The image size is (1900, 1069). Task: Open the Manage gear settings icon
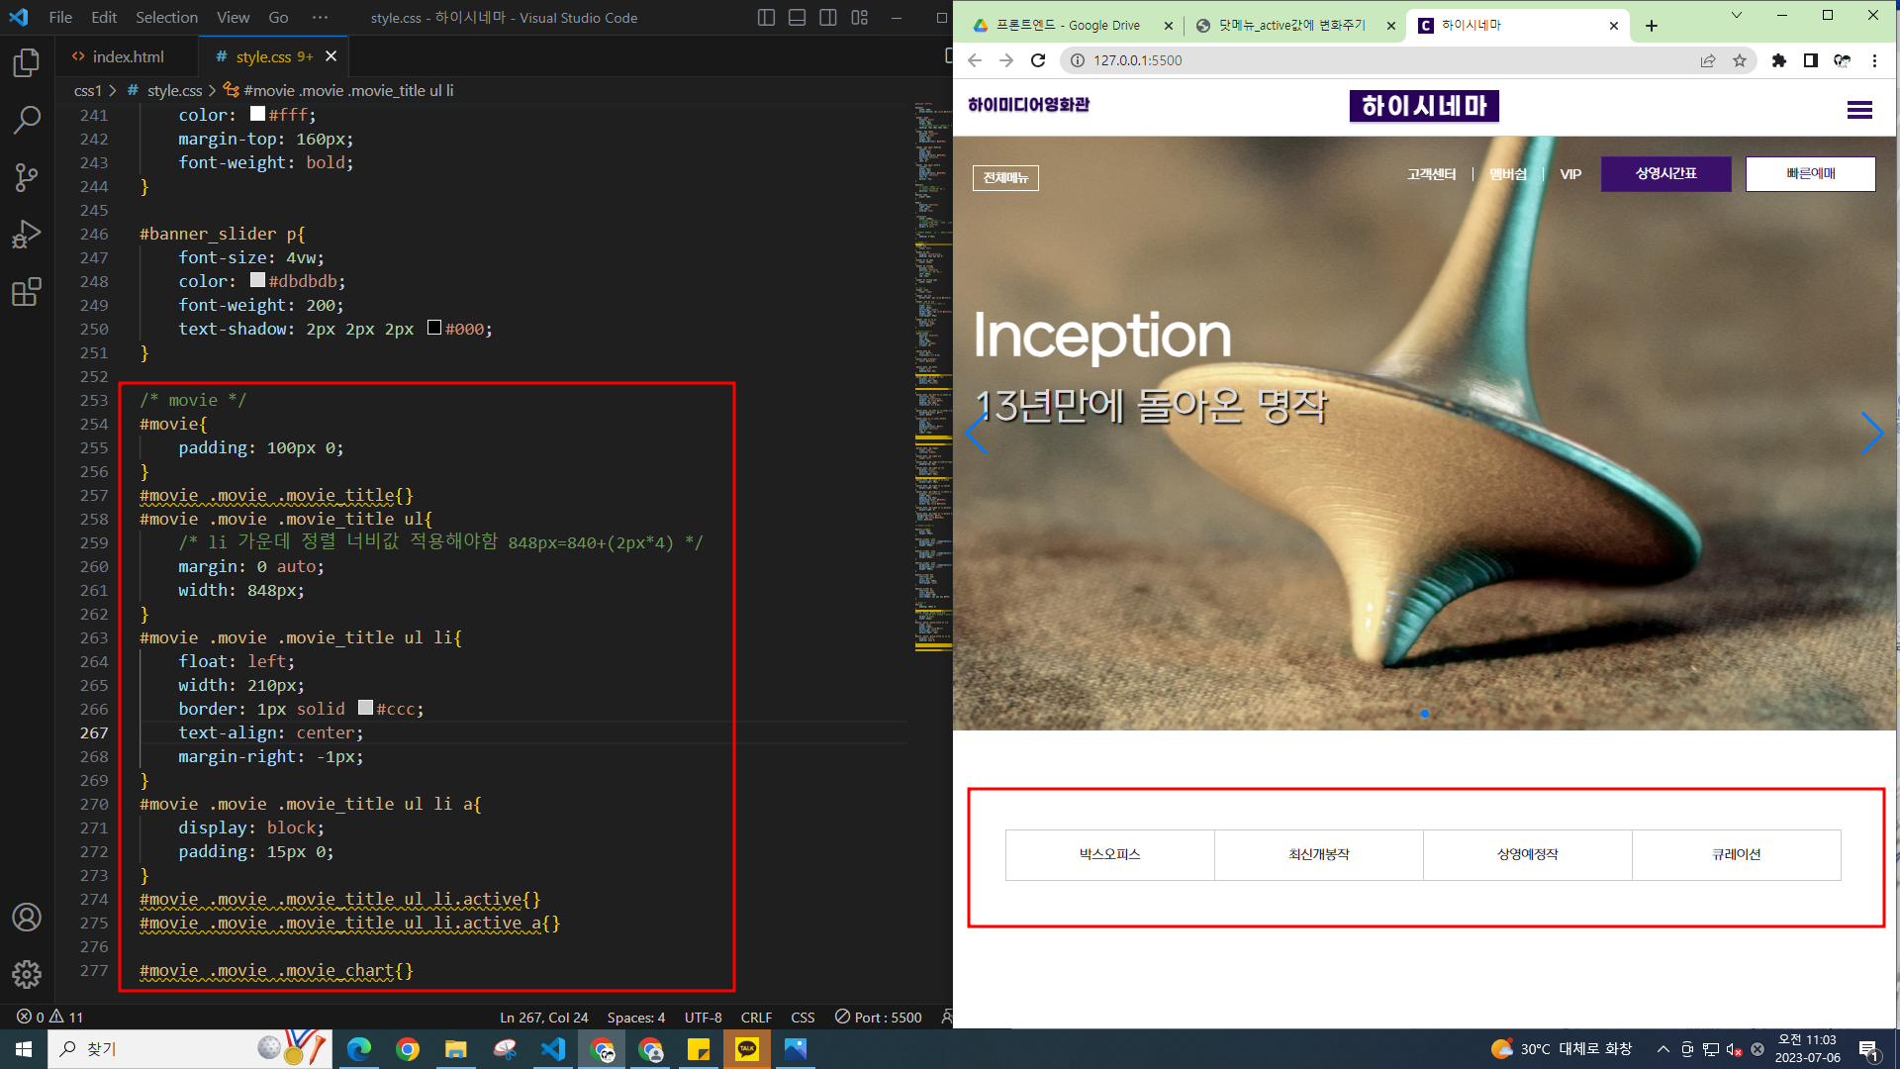click(27, 974)
